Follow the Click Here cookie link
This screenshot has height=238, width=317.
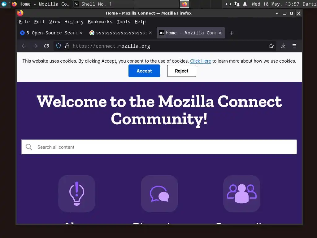coord(201,61)
